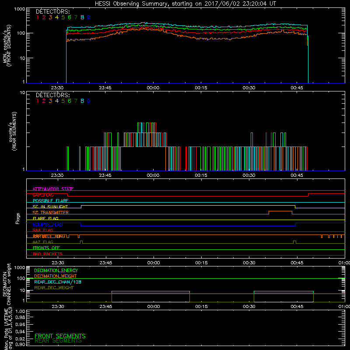This screenshot has height=350, width=350.
Task: Click the ATTENUATOR_STATE flag label
Action: point(53,189)
